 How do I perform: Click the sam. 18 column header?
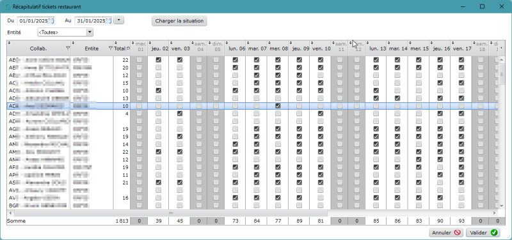tap(481, 49)
